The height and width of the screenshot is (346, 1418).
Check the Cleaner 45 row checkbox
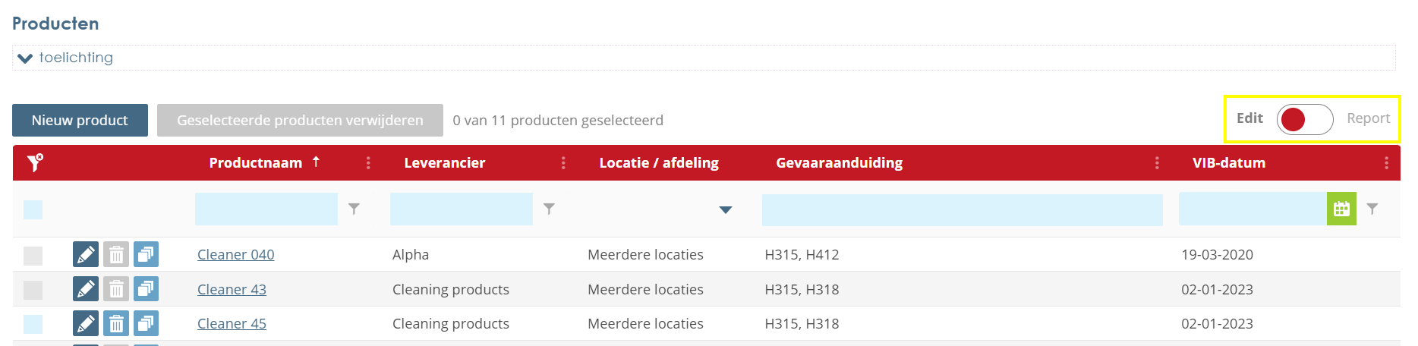pos(33,325)
